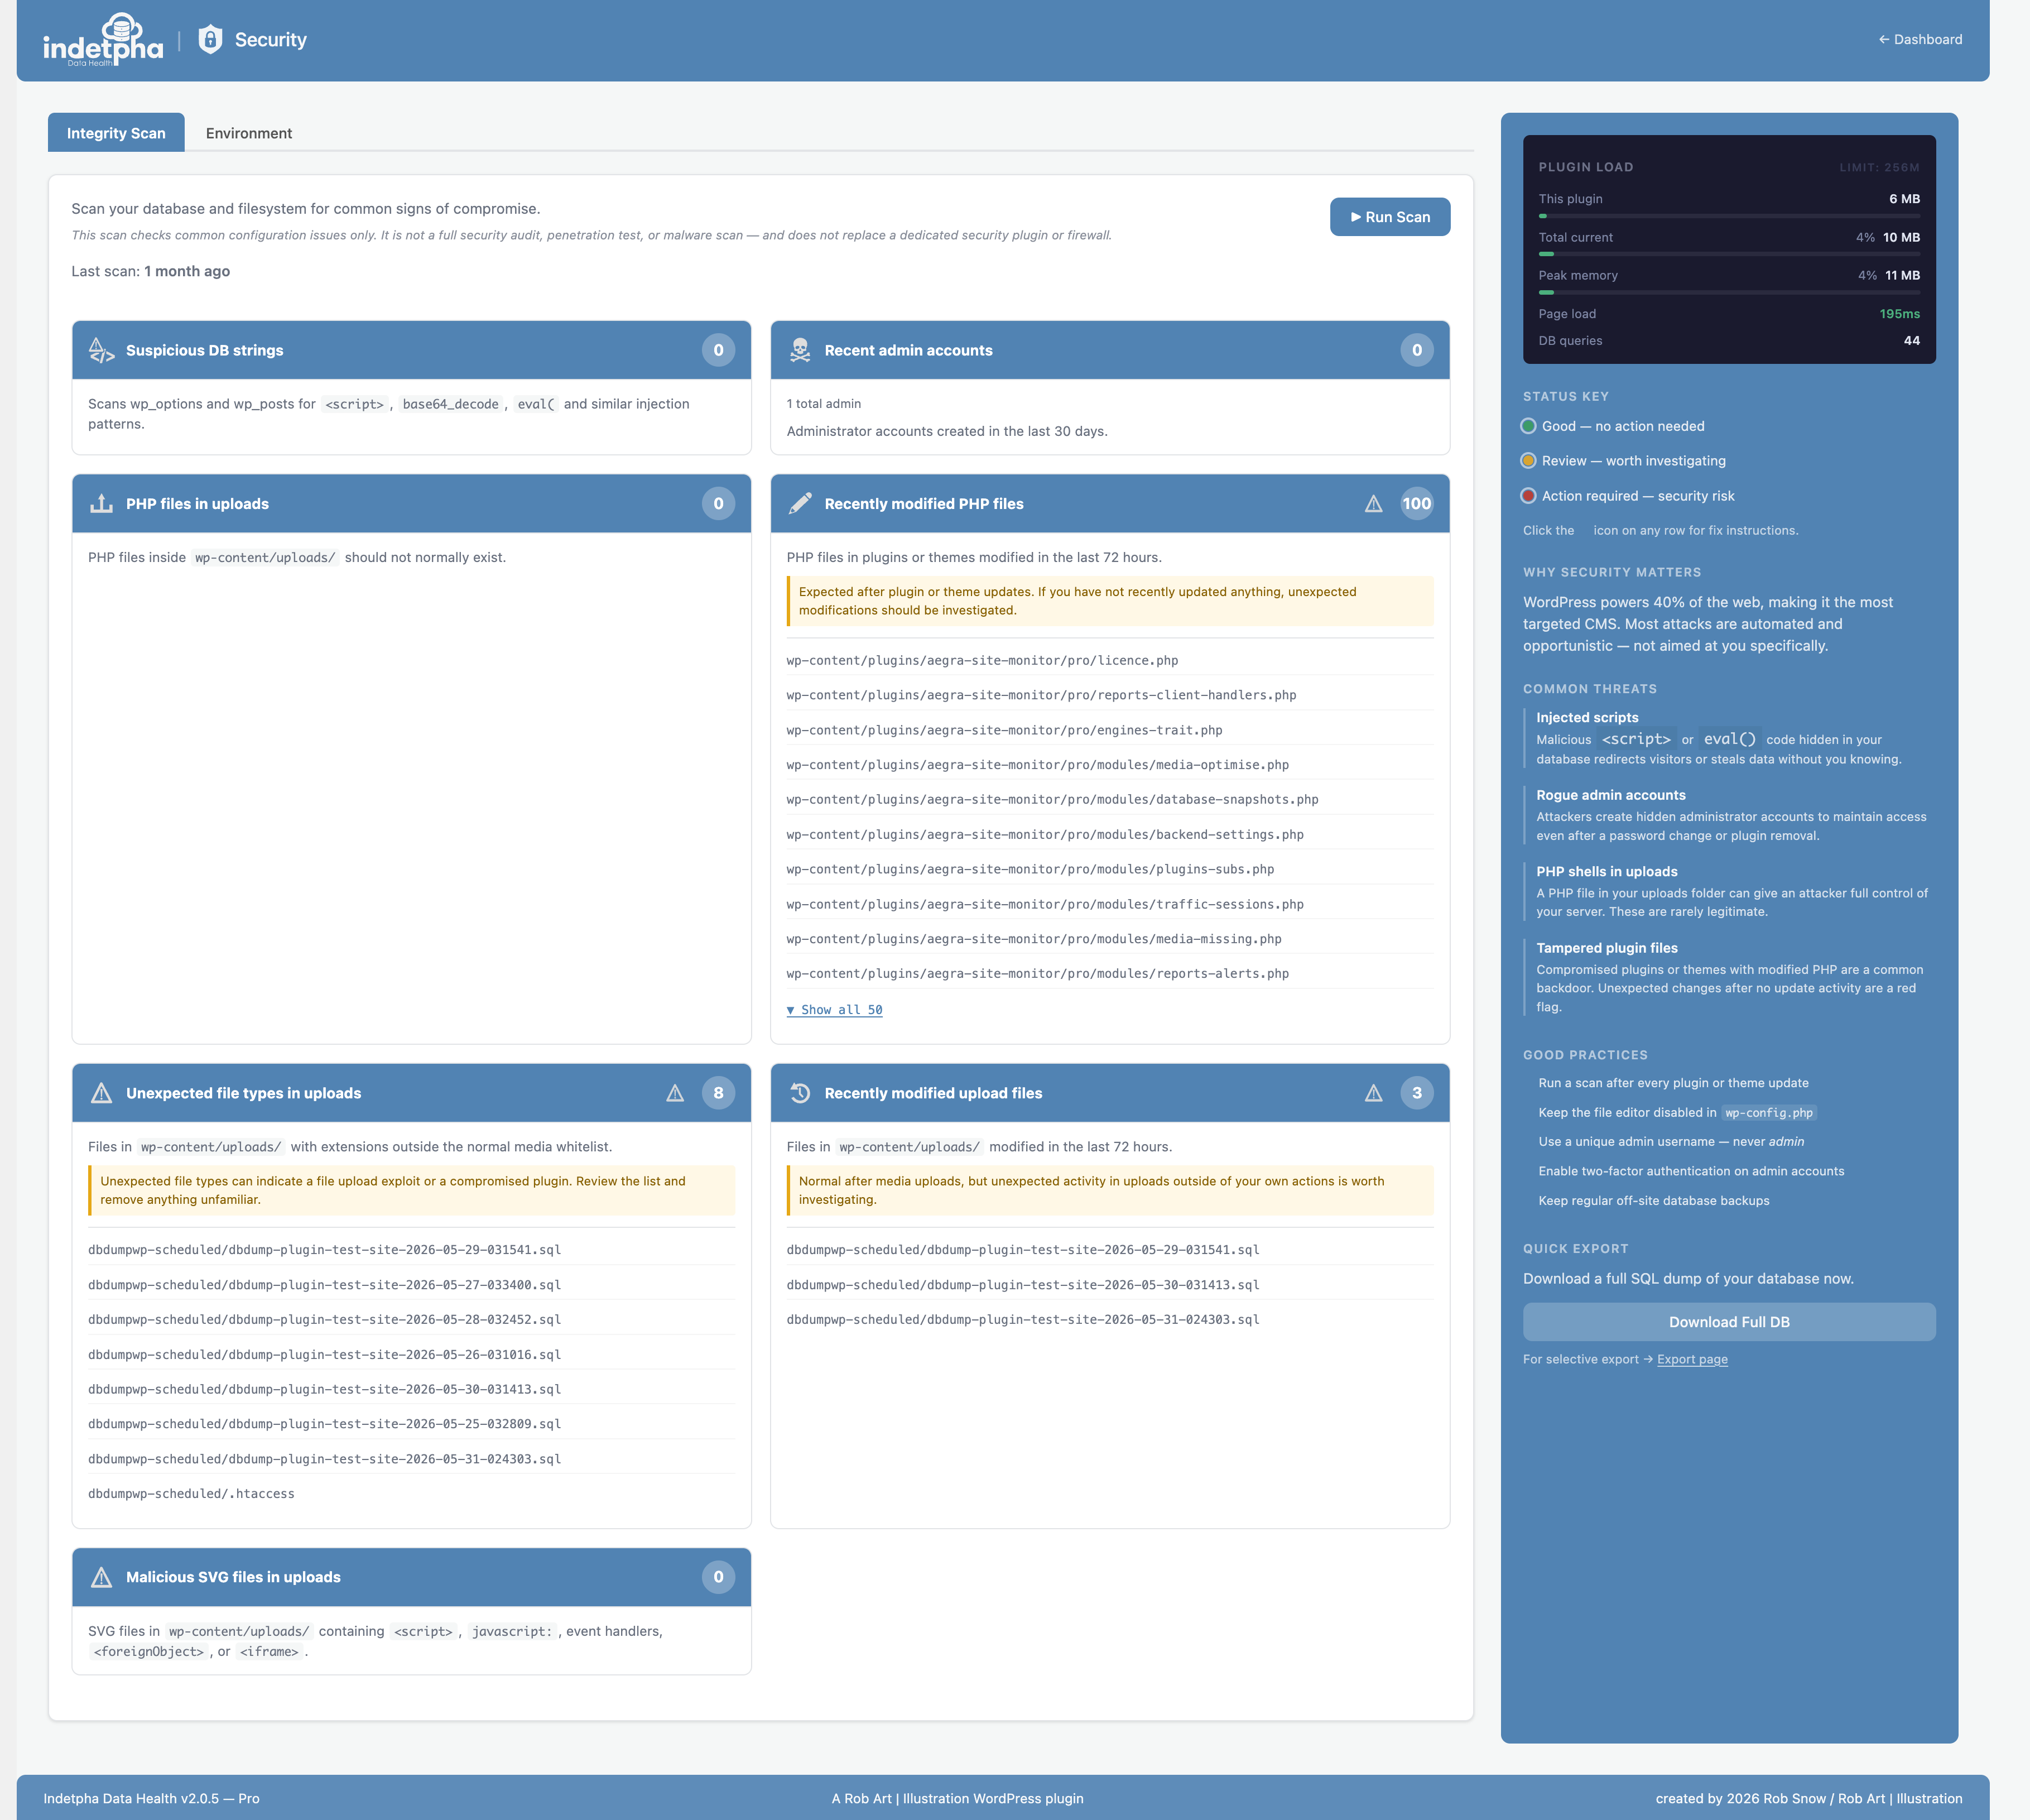Click warning triangle icon beside the 100 count

click(1374, 504)
